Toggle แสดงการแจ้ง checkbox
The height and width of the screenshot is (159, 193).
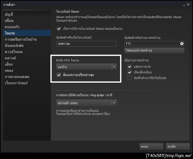(130, 66)
